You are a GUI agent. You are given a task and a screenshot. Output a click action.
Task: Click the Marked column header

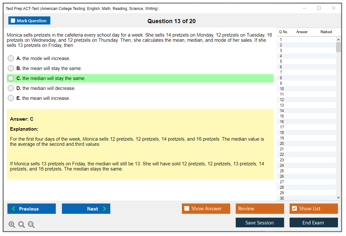tap(326, 32)
